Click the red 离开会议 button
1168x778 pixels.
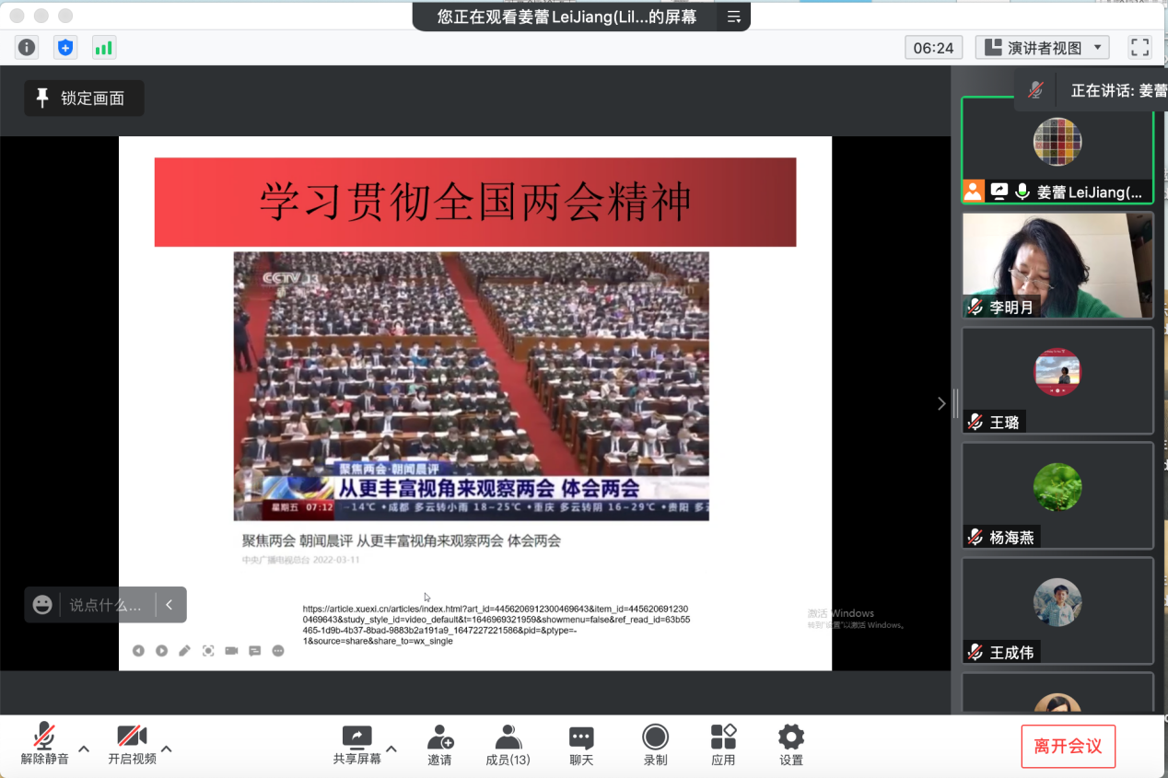tap(1068, 746)
